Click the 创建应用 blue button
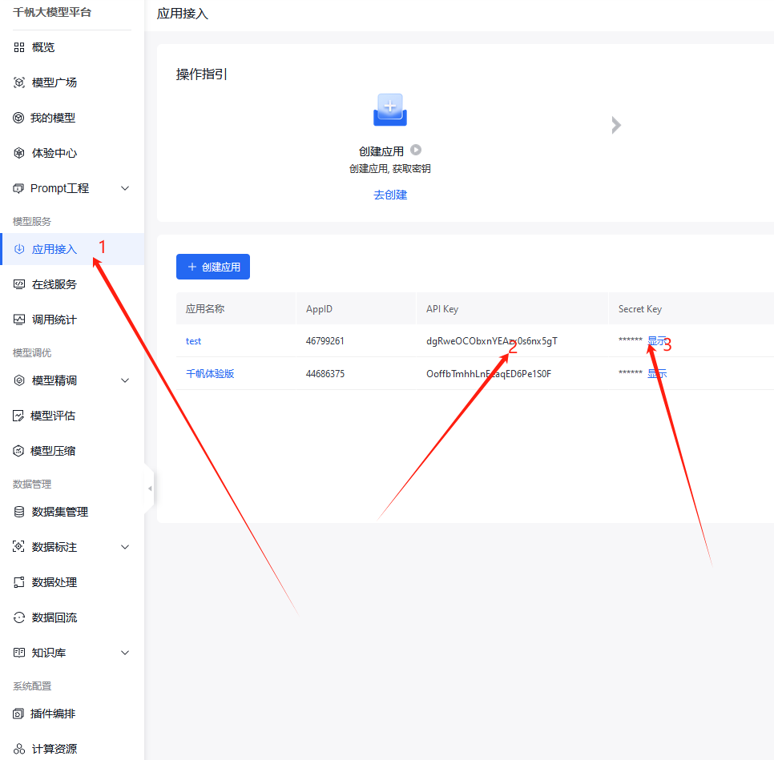 tap(213, 267)
